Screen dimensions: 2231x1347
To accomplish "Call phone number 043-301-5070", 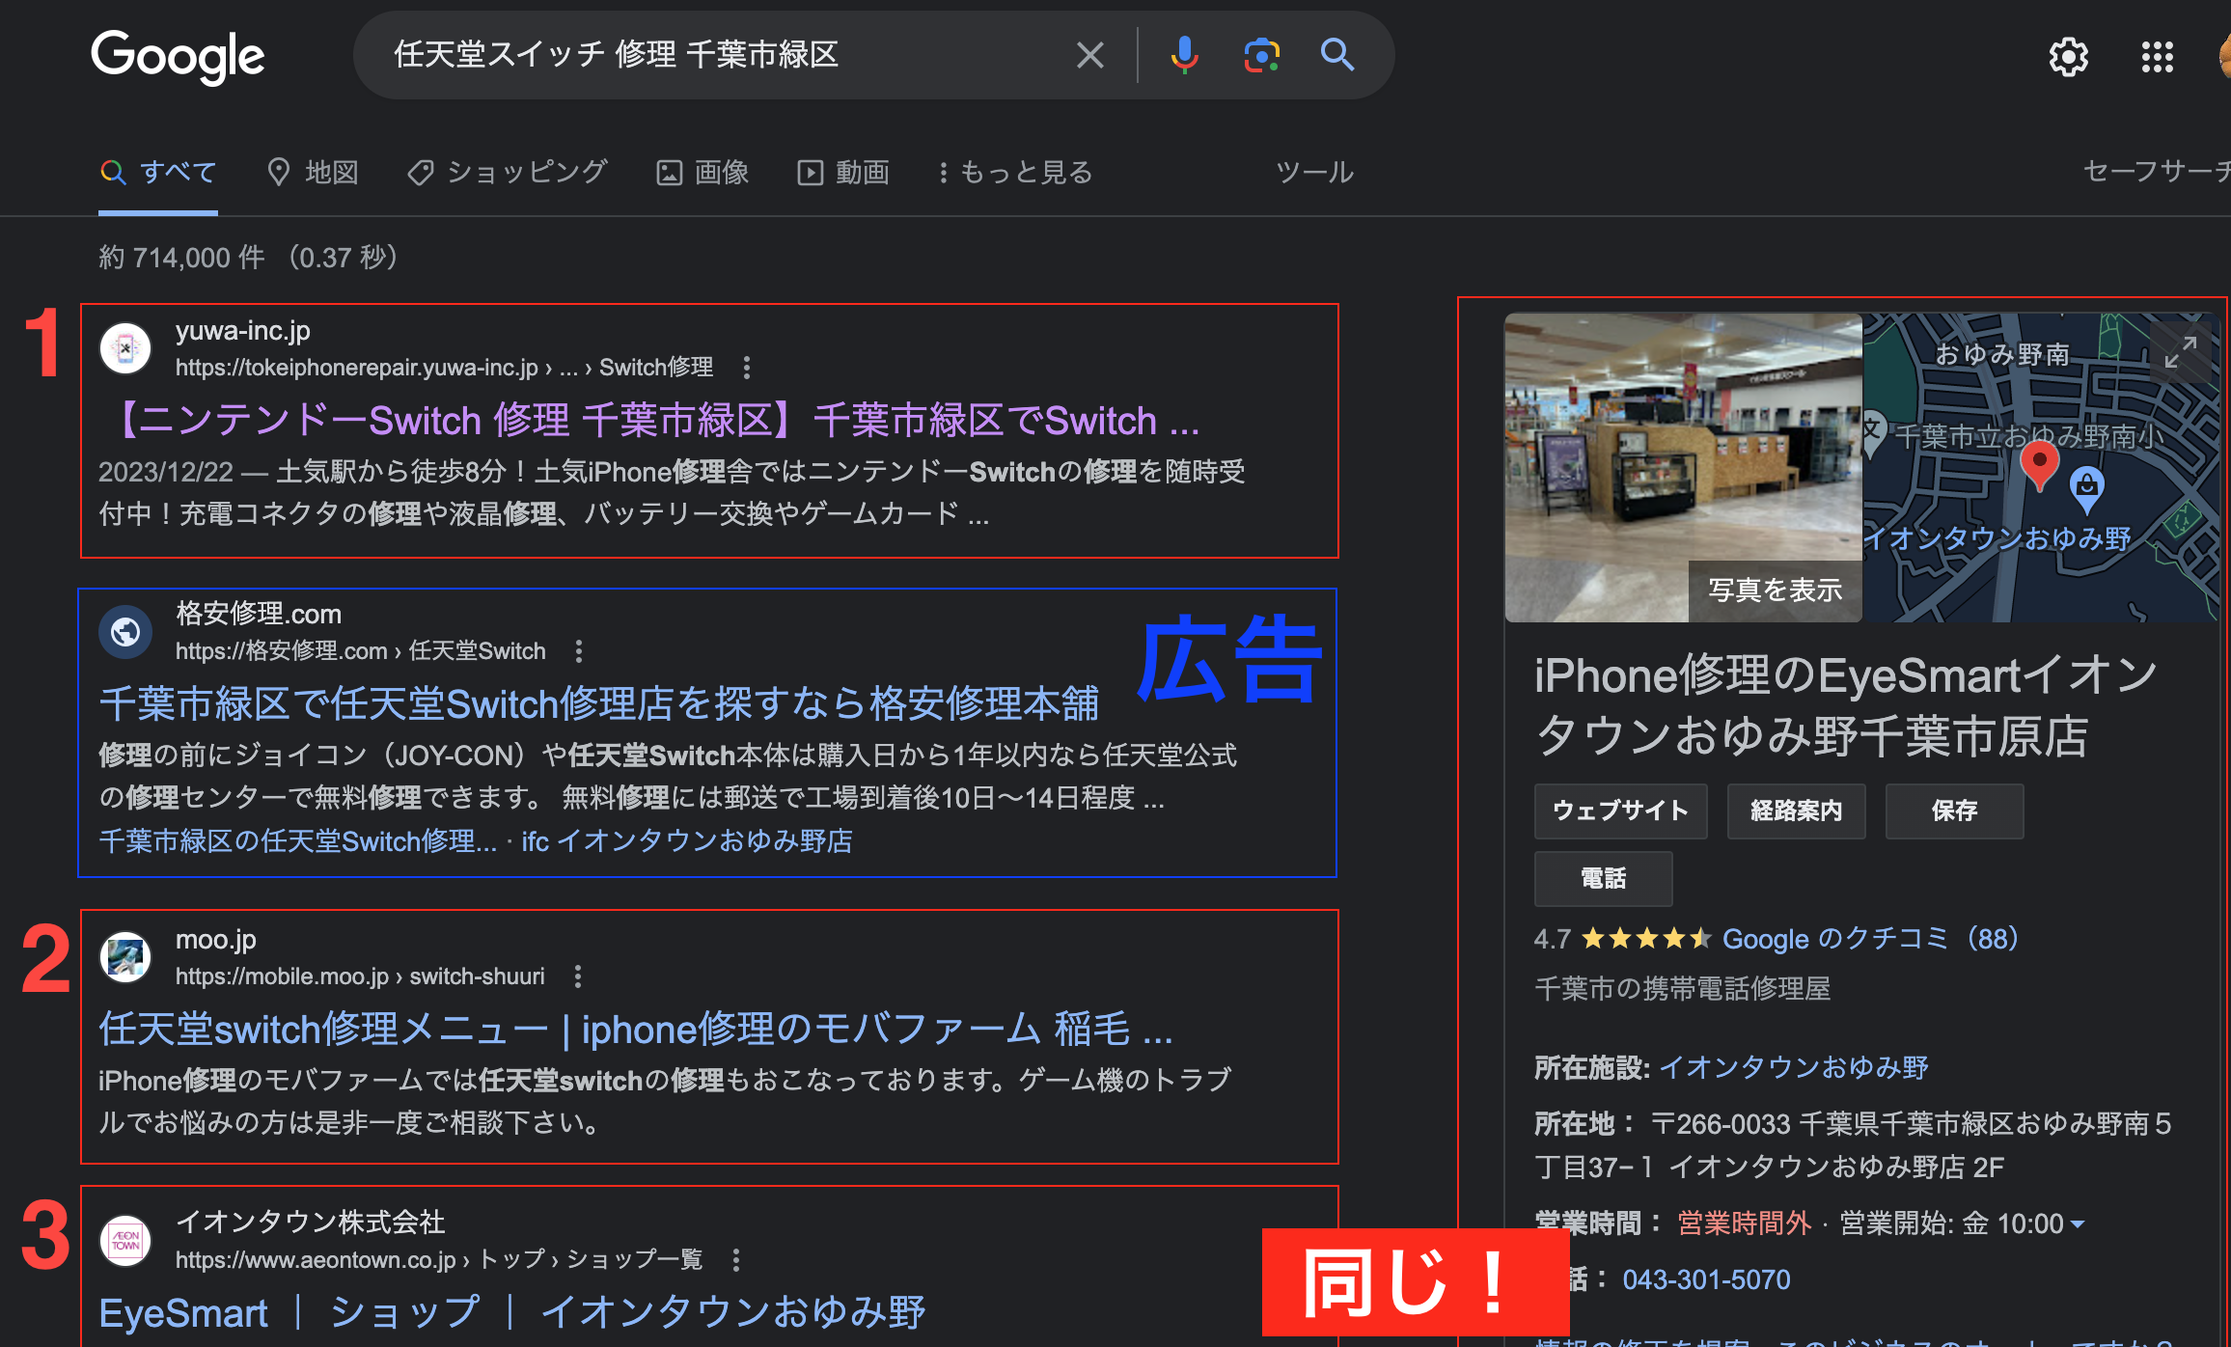I will point(1706,1279).
